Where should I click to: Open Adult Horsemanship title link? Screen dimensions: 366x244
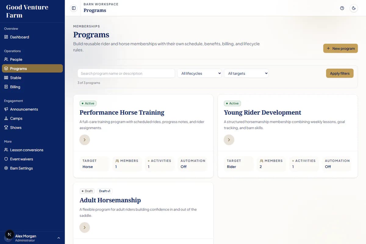tap(110, 200)
